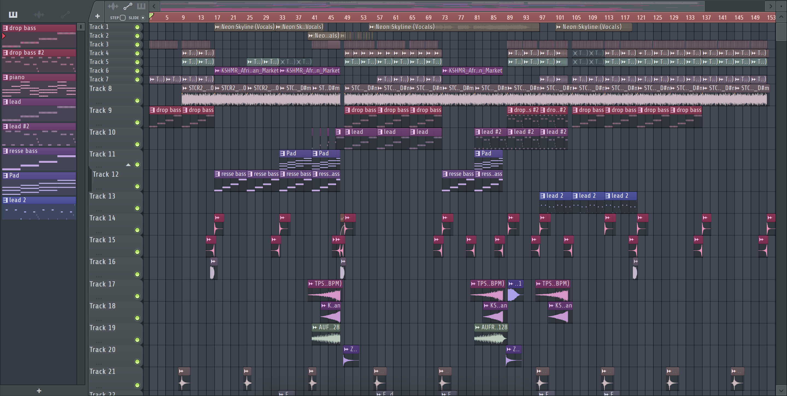Open clip menu of first drop bass clip on Track 9

click(152, 110)
